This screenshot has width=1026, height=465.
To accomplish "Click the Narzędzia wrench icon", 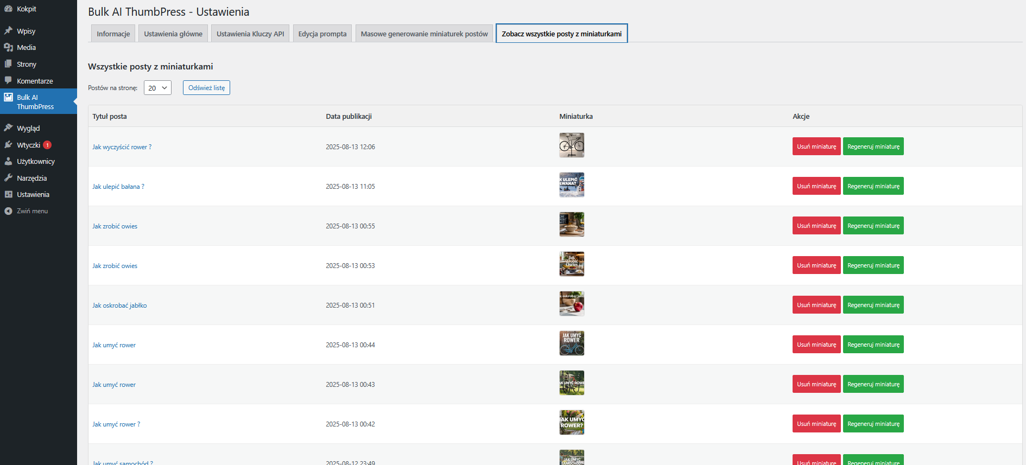I will pyautogui.click(x=8, y=178).
